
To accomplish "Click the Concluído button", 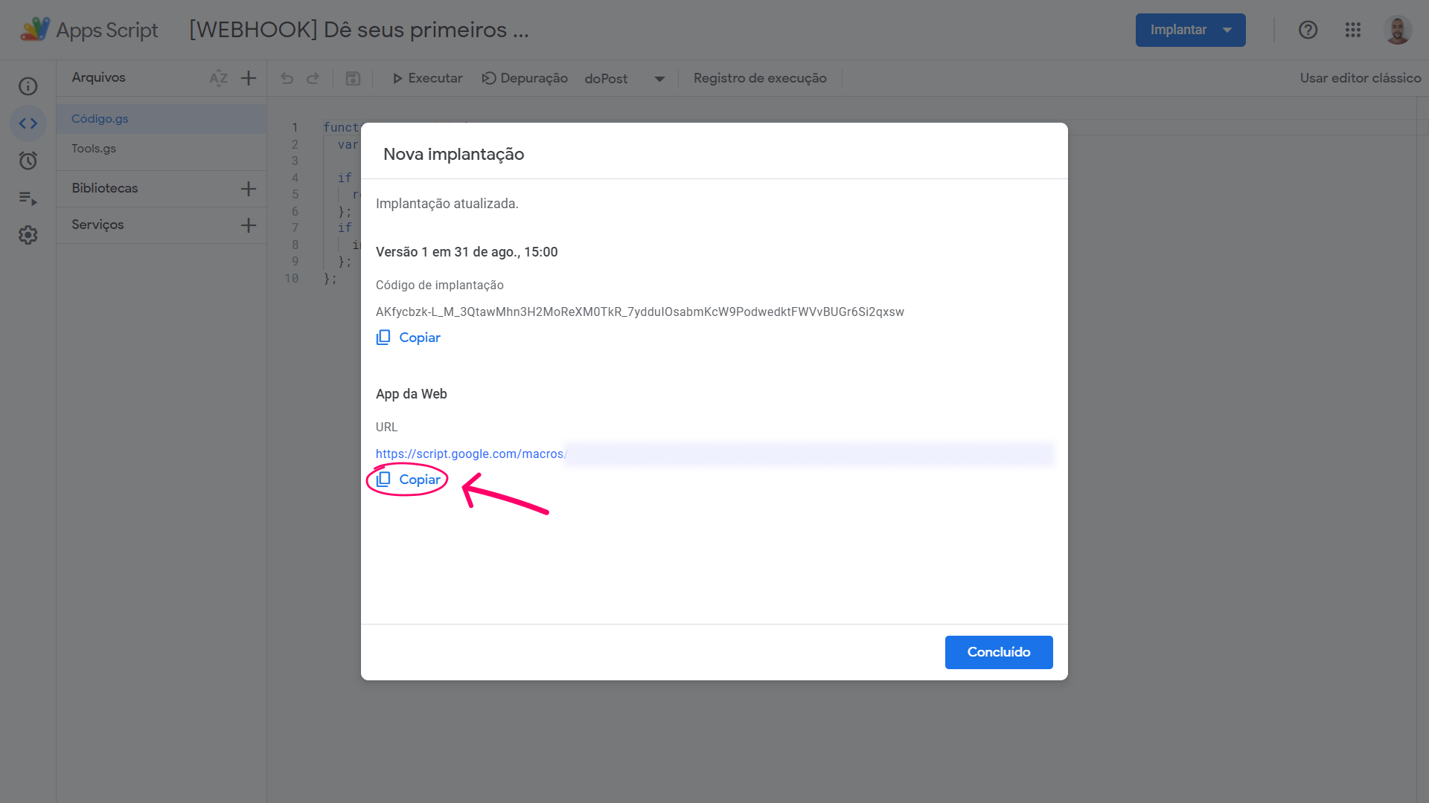I will 999,652.
